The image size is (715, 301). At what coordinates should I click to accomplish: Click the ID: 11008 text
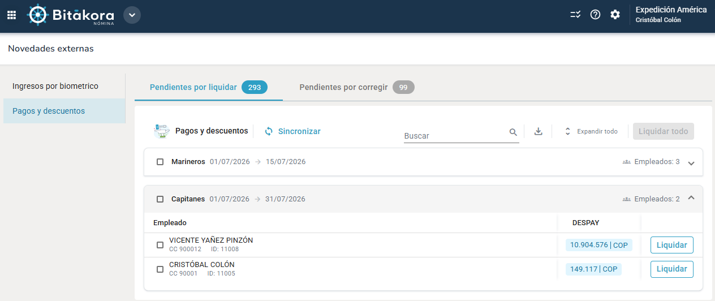225,250
